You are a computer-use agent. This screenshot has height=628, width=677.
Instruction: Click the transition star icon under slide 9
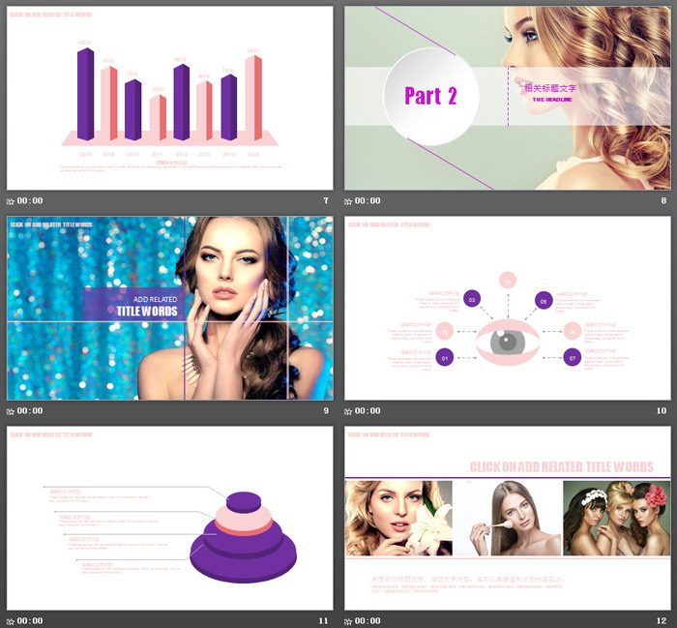[11, 411]
